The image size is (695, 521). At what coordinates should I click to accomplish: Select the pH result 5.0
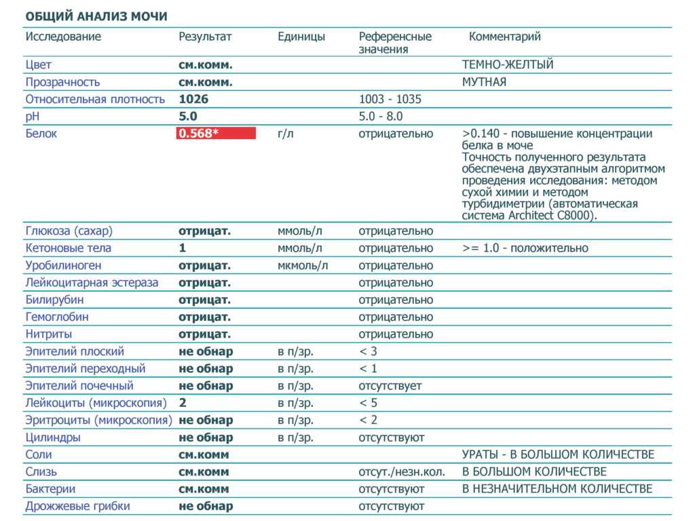point(188,116)
